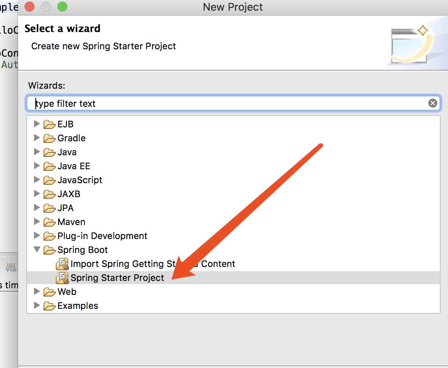Select the Spring Boot label
The image size is (448, 368).
click(82, 250)
